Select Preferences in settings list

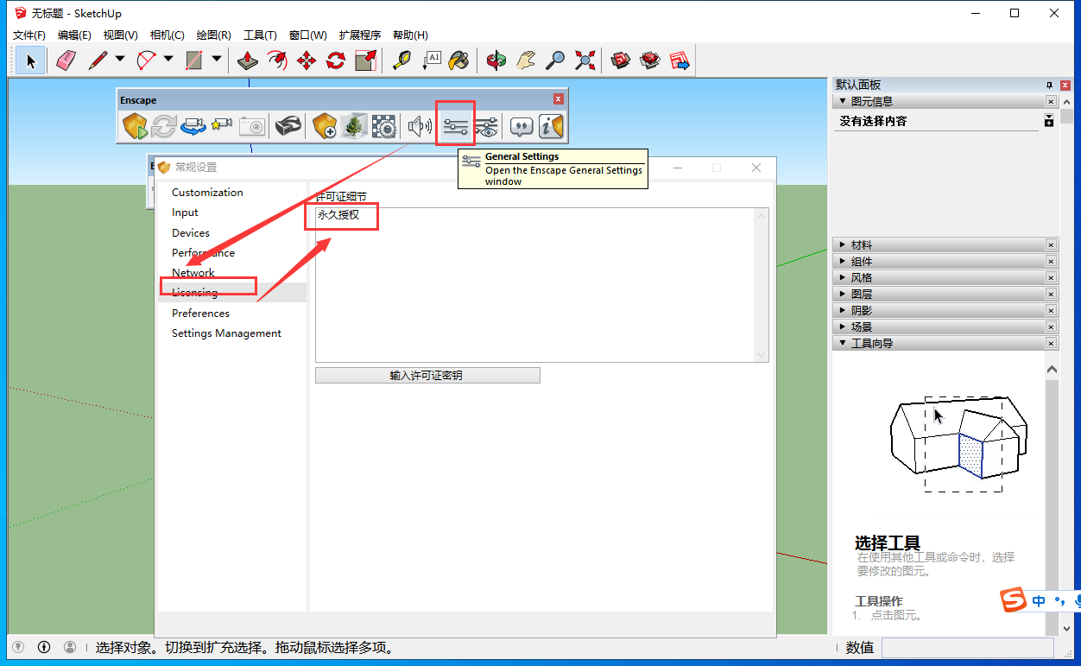tap(200, 314)
